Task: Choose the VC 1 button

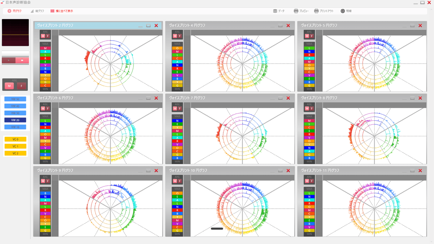Action: click(15, 146)
